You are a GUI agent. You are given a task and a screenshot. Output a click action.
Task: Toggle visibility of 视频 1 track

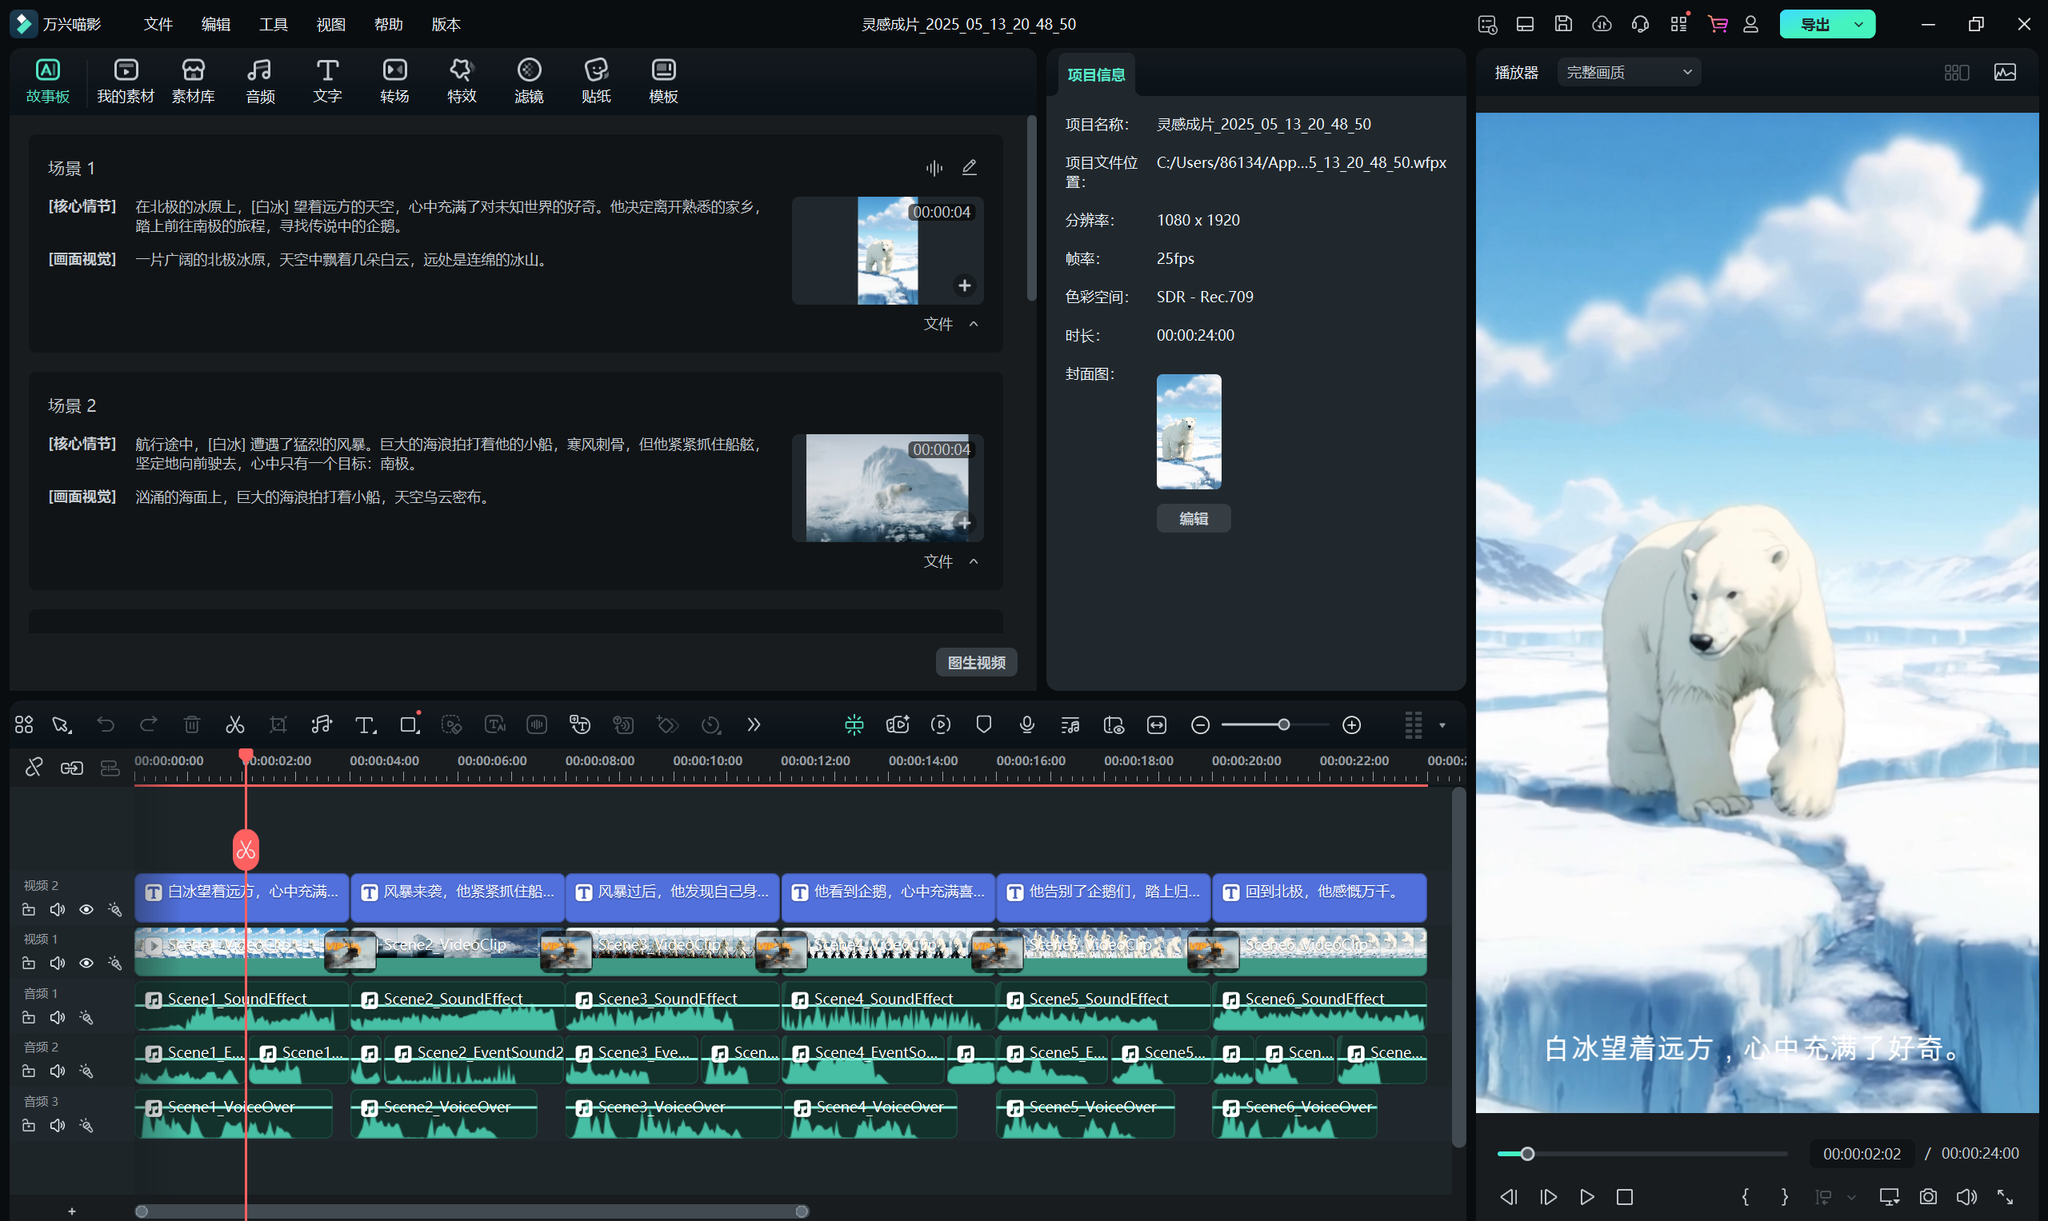(86, 963)
